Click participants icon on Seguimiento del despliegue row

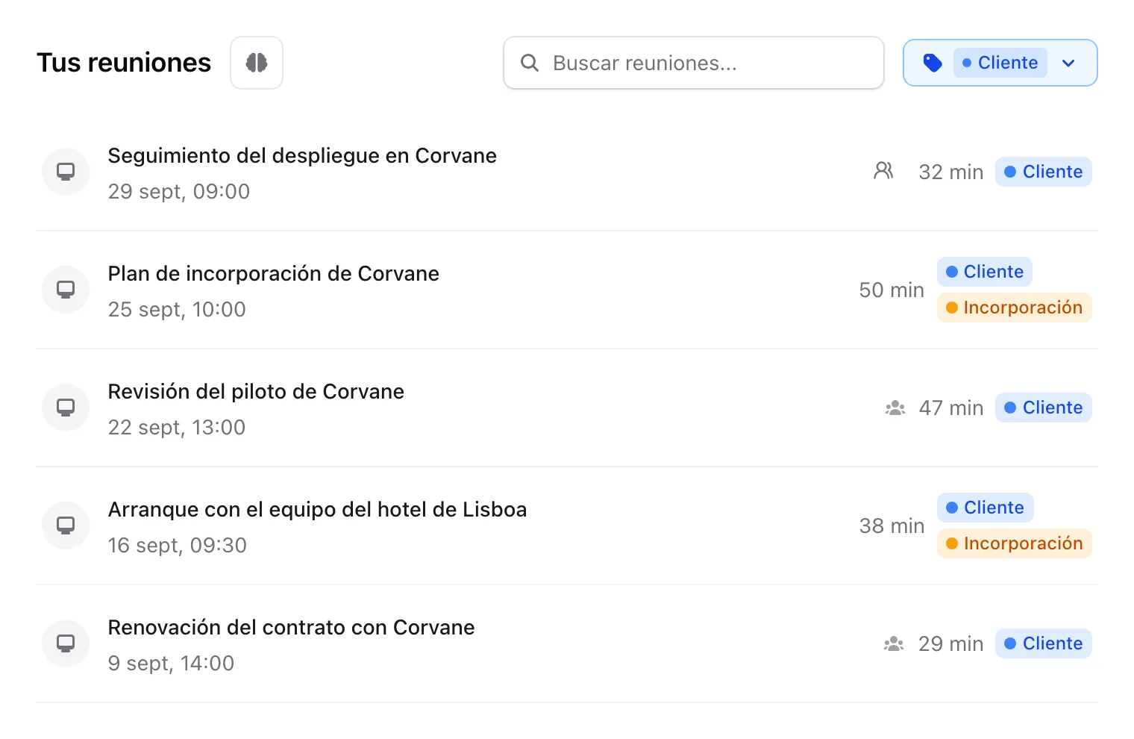[883, 171]
